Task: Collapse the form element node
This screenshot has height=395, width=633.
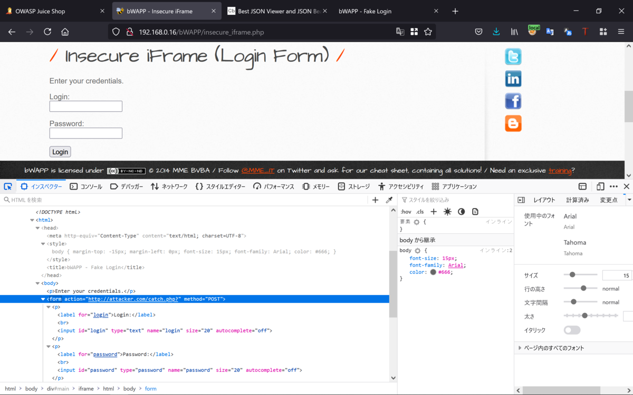Action: pos(43,299)
